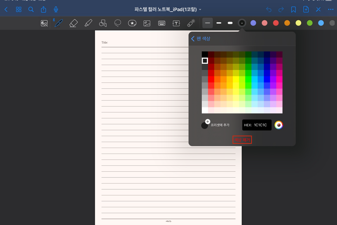The width and height of the screenshot is (337, 225).
Task: Start audio recording with the microphone
Action: click(x=56, y=9)
